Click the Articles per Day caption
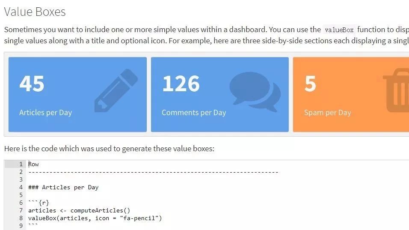409x230 pixels. pyautogui.click(x=45, y=113)
